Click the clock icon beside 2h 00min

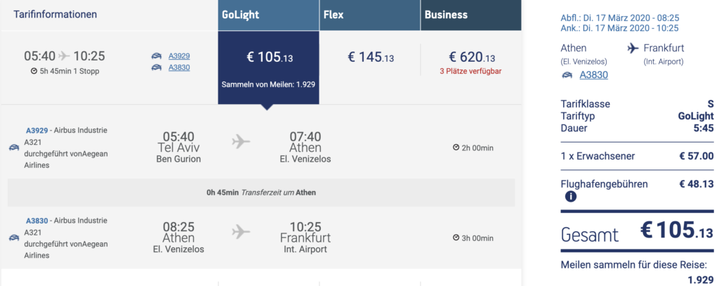(x=456, y=148)
